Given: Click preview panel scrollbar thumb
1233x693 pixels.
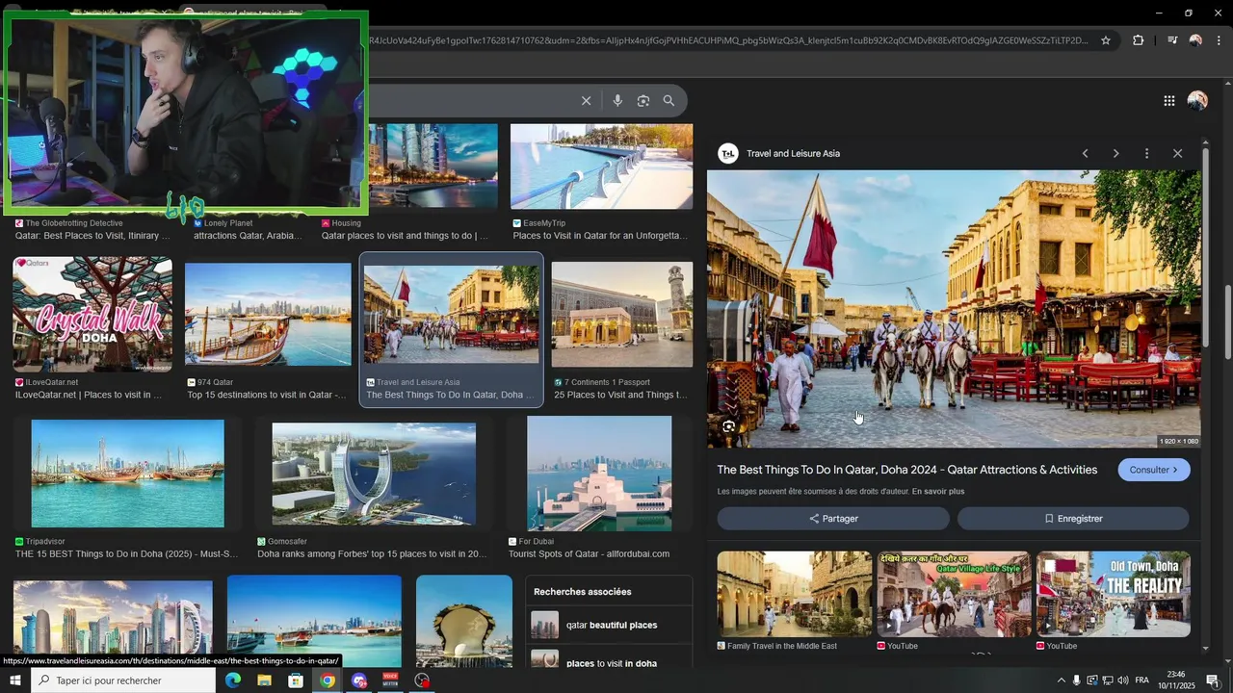Looking at the screenshot, I should click(x=1205, y=245).
